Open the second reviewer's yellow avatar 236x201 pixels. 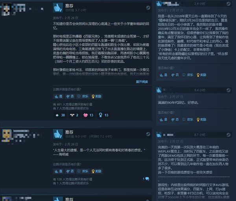[x=7, y=135]
